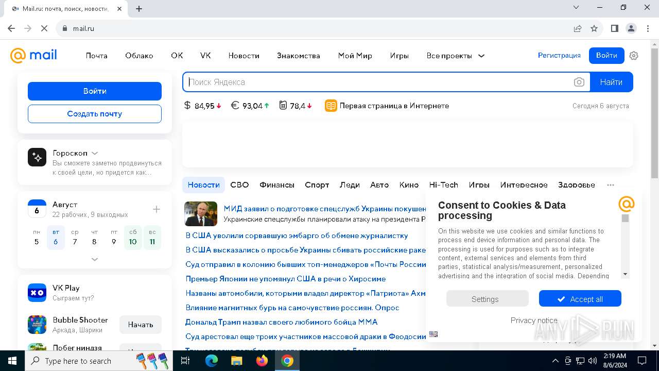This screenshot has height=371, width=659.
Task: Go back in browser history
Action: [11, 28]
